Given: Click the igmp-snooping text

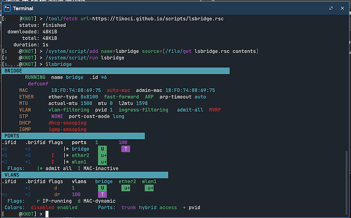Looking at the screenshot, I should point(67,129).
